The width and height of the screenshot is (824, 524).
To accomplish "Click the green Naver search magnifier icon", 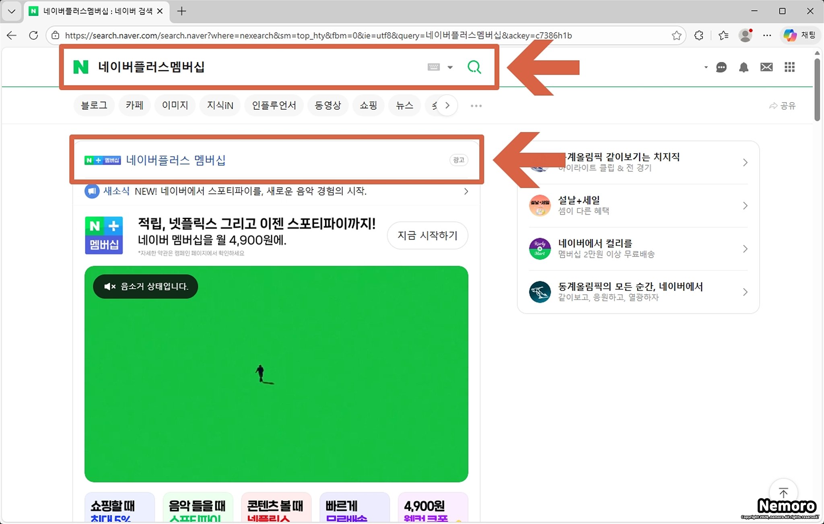I will point(474,67).
